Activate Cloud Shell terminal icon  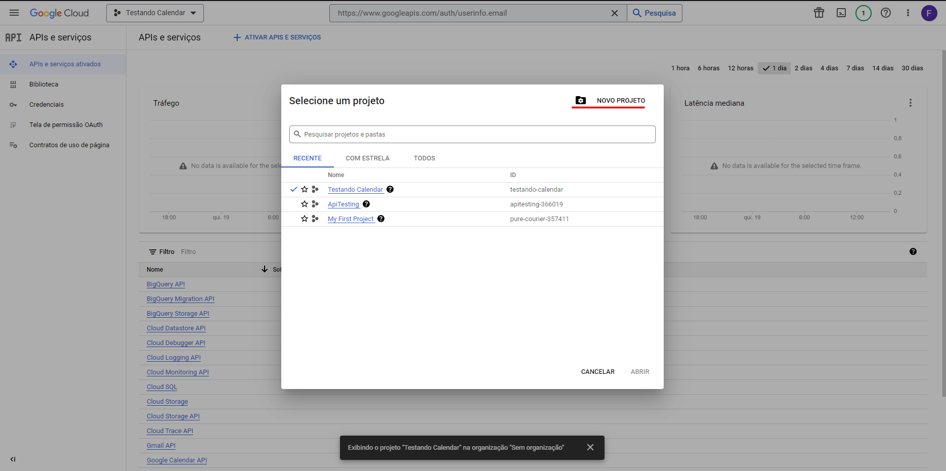pos(841,13)
